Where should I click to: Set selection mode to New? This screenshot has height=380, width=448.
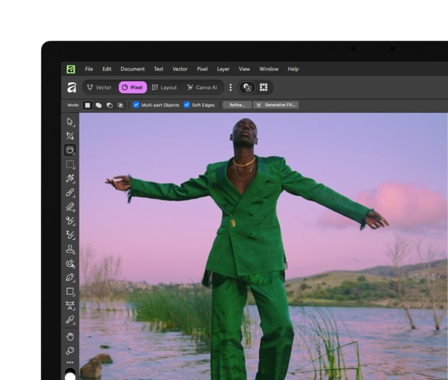[x=87, y=105]
